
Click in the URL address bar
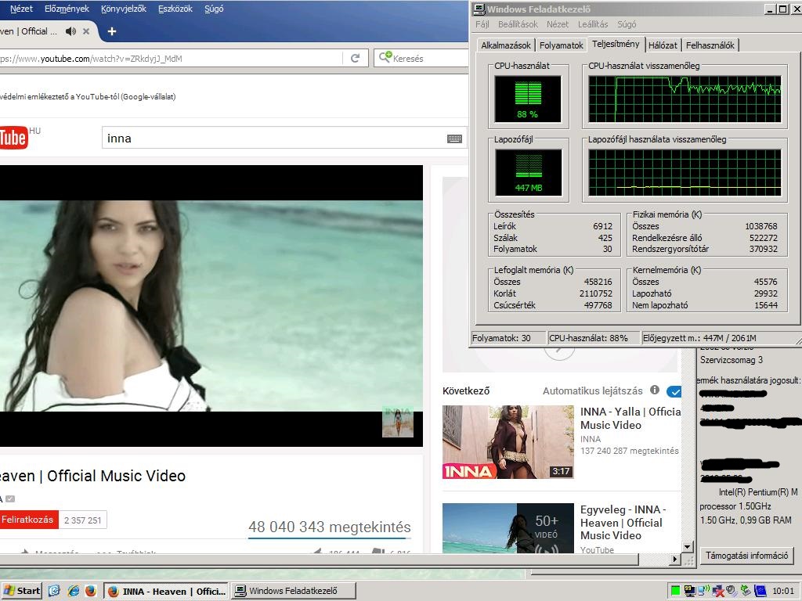171,58
